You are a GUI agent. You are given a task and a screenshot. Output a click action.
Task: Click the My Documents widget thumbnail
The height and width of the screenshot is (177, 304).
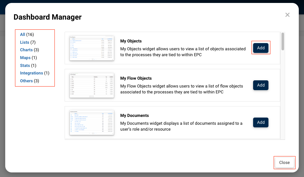click(92, 122)
